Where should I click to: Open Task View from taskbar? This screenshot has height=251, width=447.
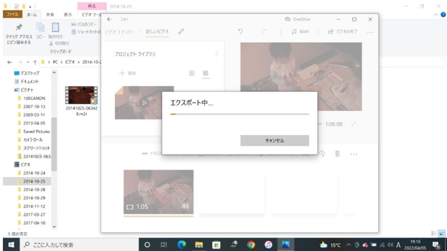(x=164, y=244)
